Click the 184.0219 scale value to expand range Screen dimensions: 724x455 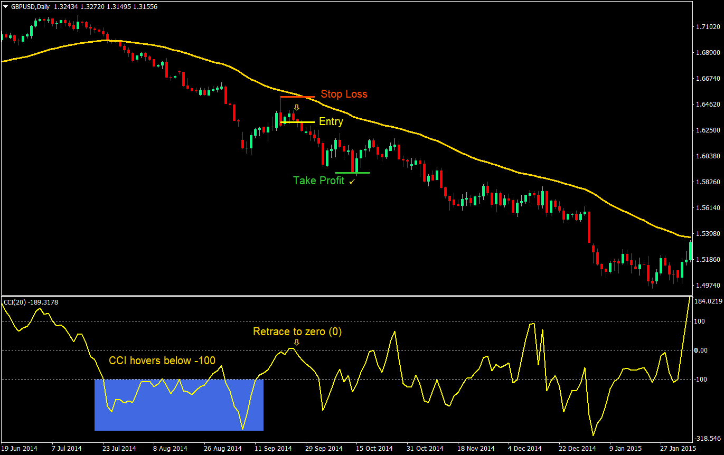point(709,301)
